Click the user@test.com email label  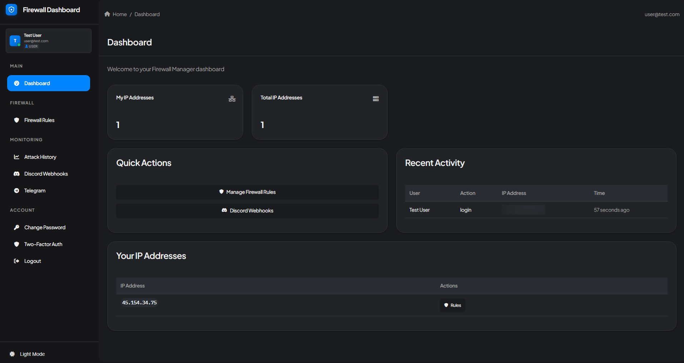[x=662, y=14]
